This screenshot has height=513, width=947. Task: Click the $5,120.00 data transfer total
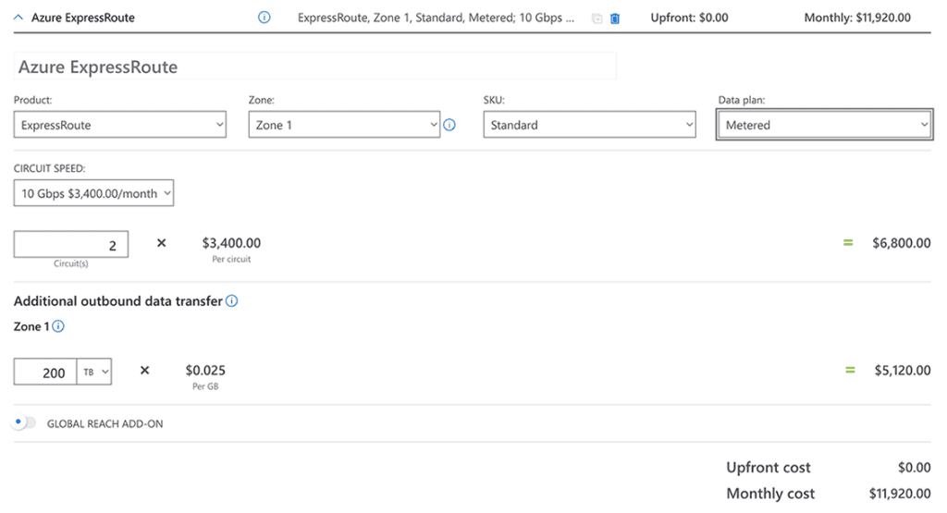[x=903, y=370]
